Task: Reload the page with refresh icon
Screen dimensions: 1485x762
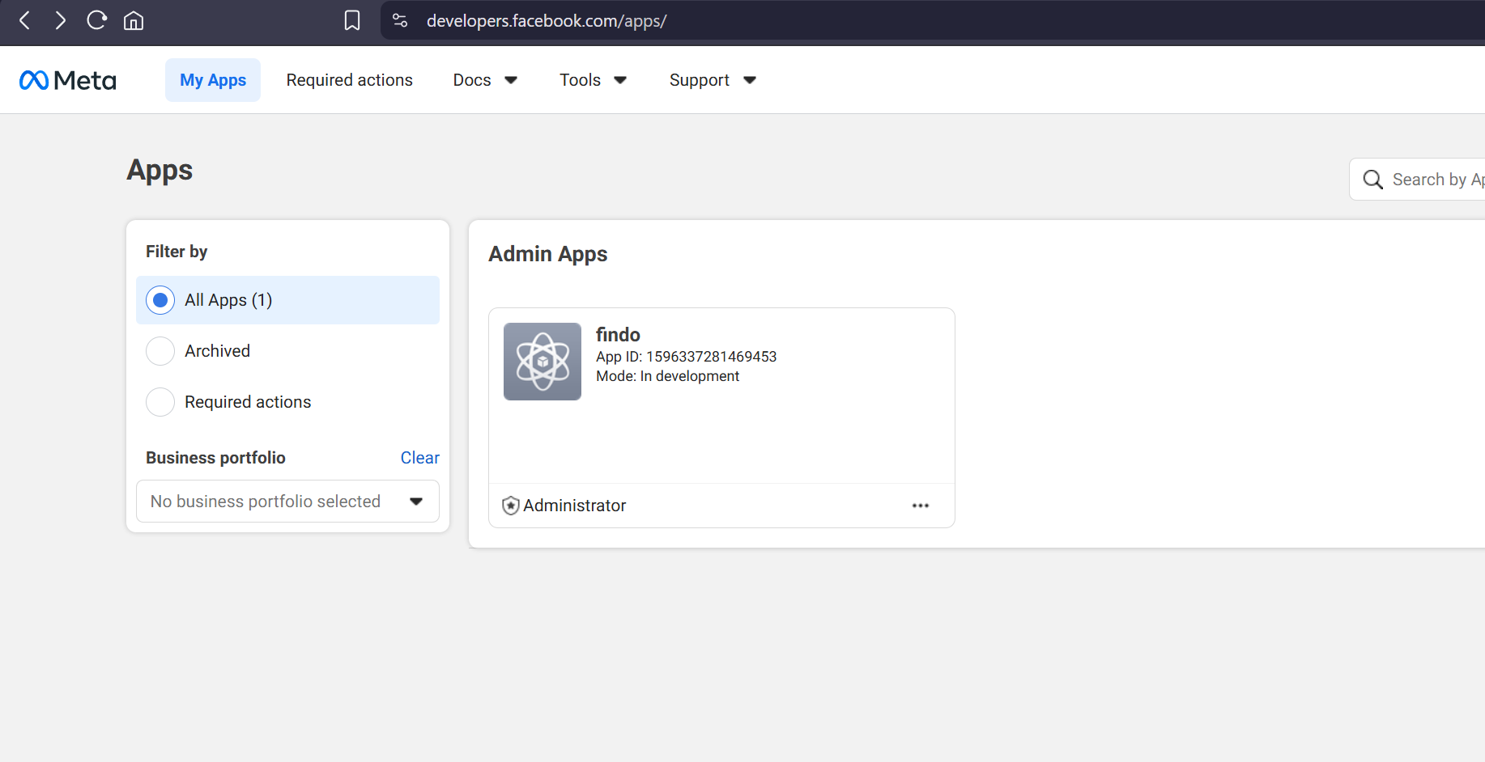Action: click(97, 20)
